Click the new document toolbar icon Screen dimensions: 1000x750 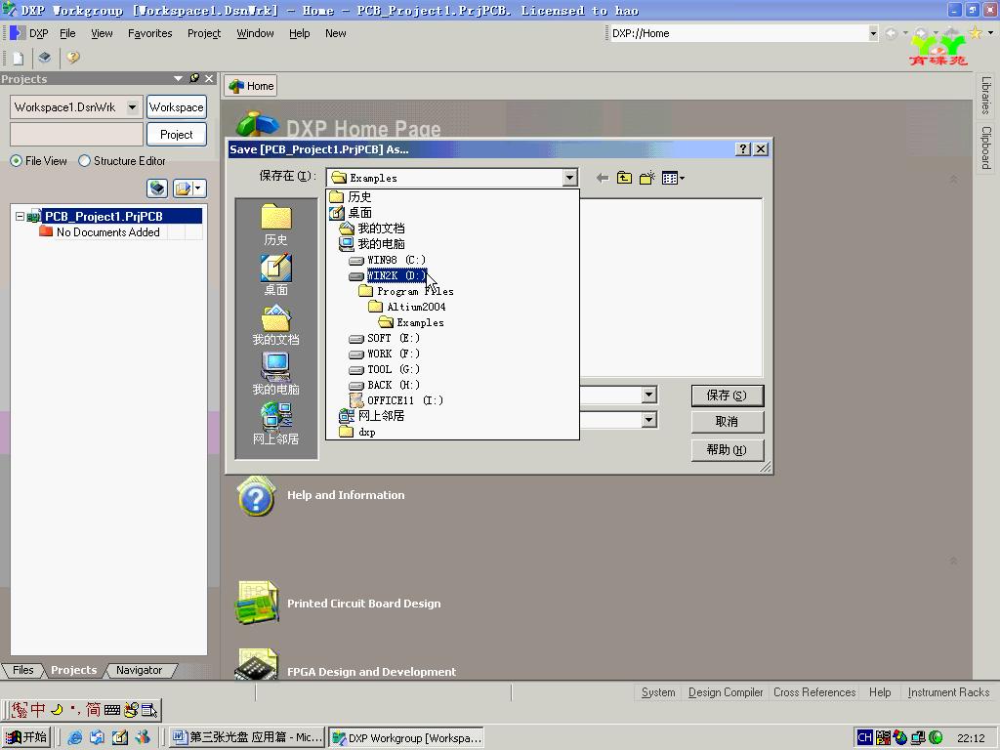(x=18, y=58)
